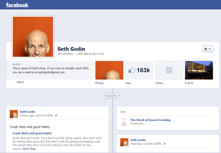This screenshot has width=221, height=153.
Task: Open the Seth's Blog source link
Action: (29, 149)
